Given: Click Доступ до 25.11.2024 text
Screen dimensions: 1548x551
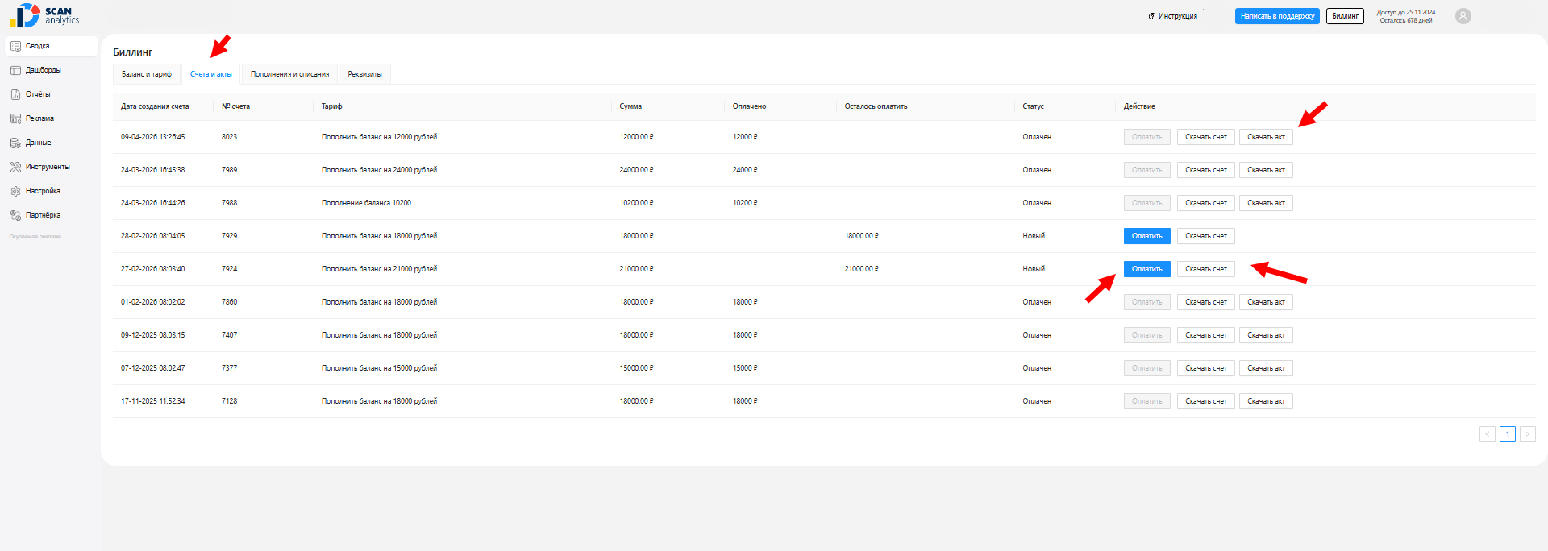Looking at the screenshot, I should 1406,12.
